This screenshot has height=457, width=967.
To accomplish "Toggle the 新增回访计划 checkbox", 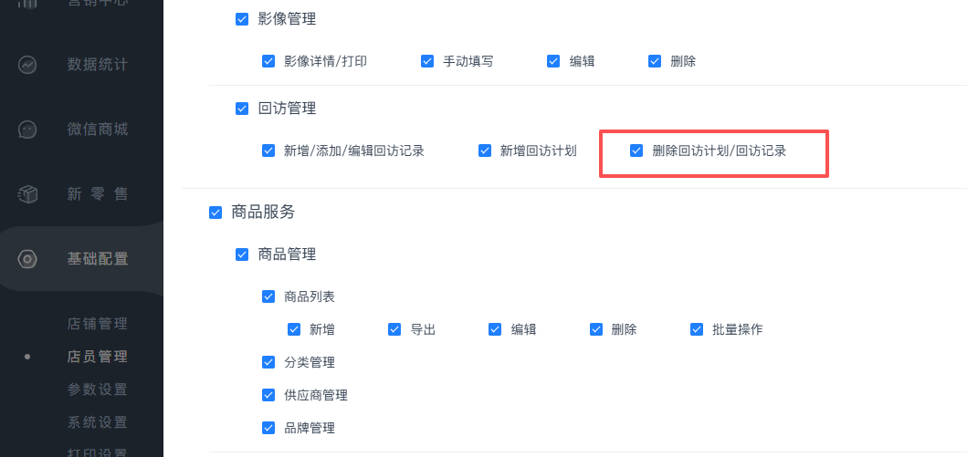I will [x=485, y=151].
